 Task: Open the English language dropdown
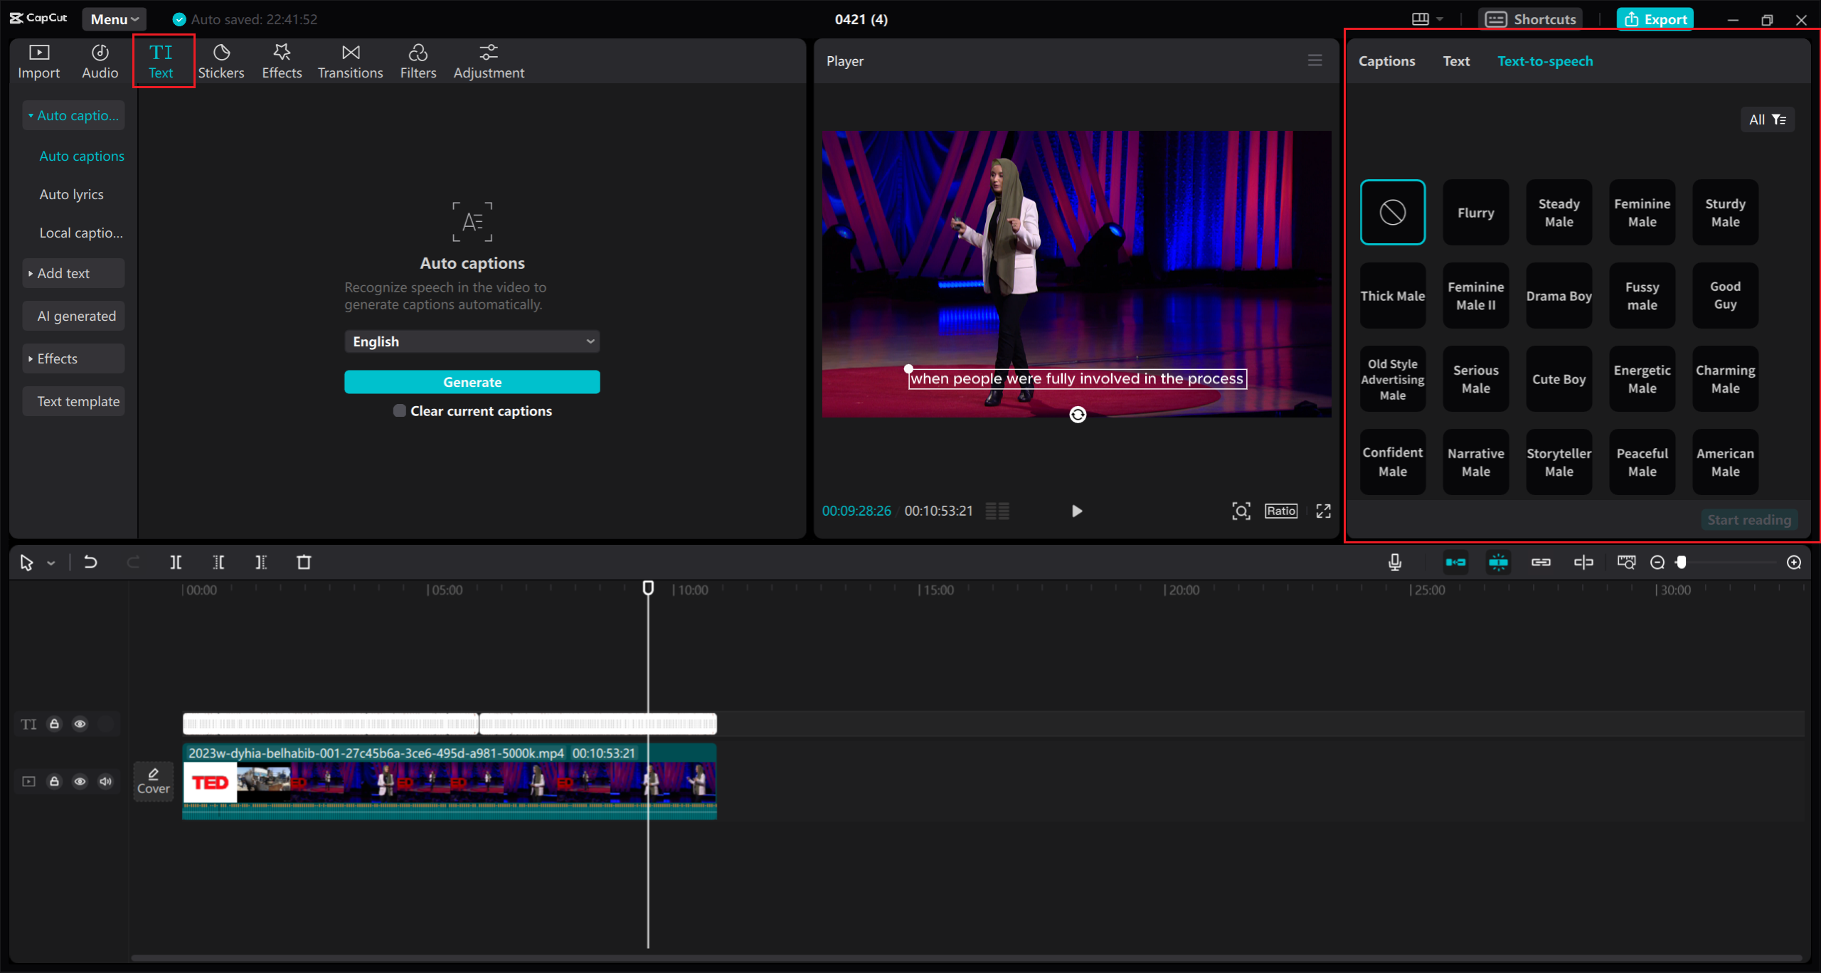pyautogui.click(x=472, y=341)
